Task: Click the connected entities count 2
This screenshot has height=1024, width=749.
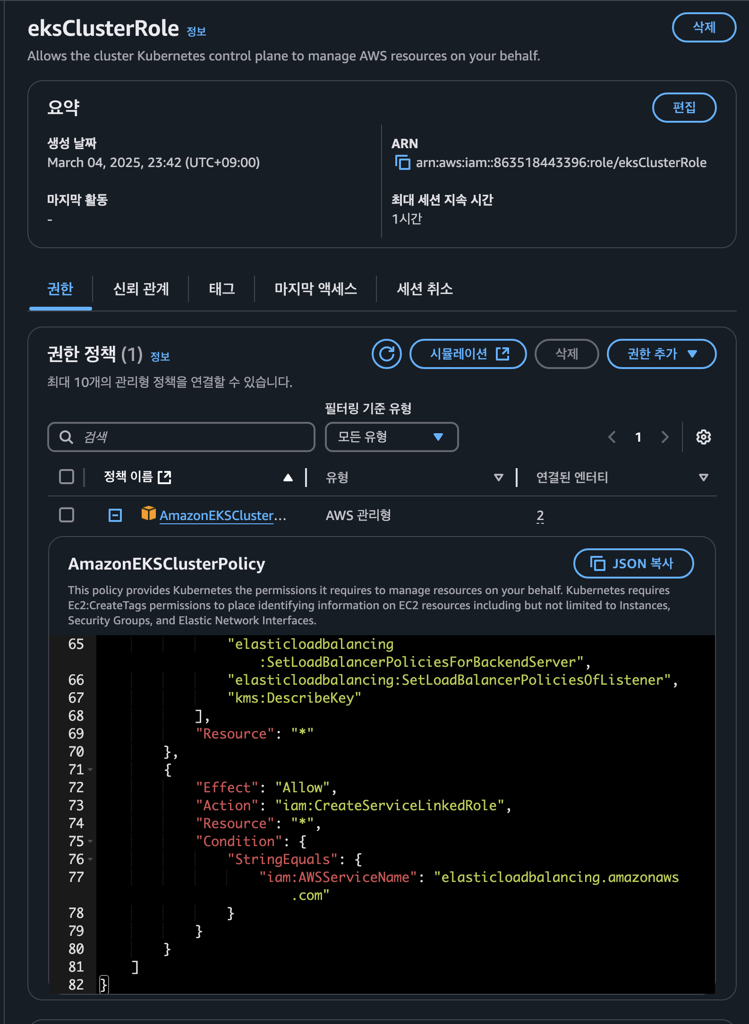Action: pos(540,515)
